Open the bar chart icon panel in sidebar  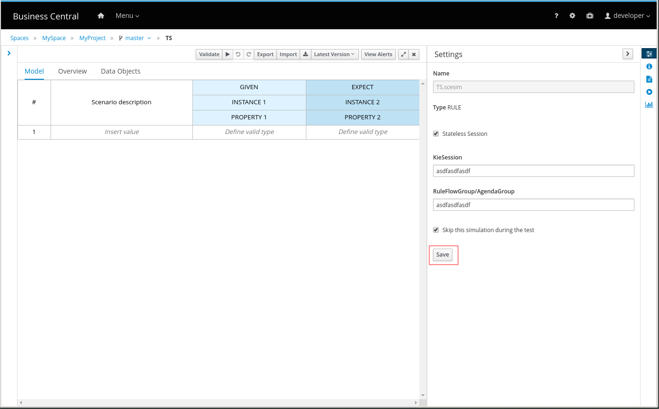[649, 105]
